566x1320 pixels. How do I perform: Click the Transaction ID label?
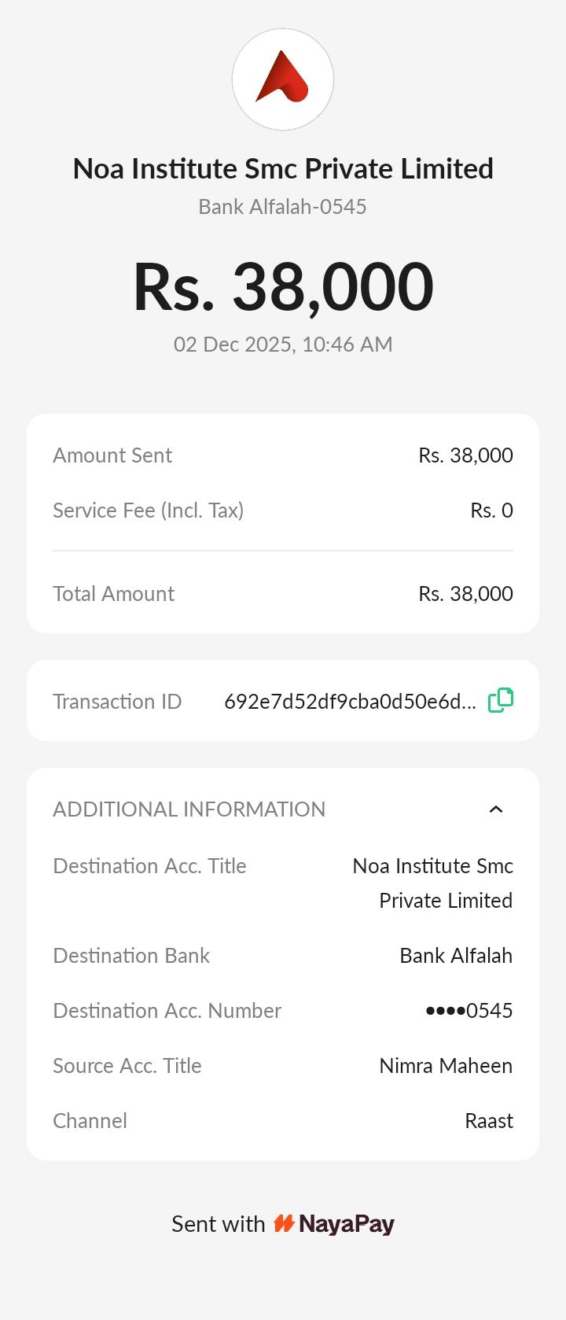click(117, 702)
